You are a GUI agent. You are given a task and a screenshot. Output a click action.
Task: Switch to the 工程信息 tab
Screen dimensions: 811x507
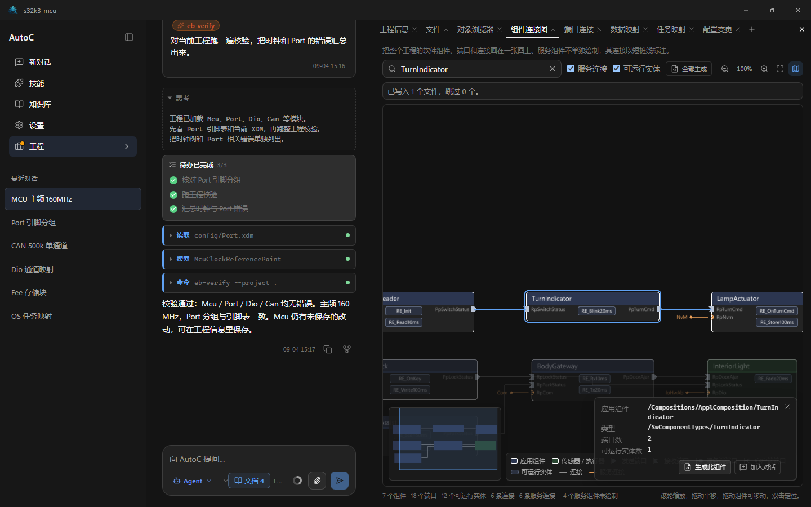pos(394,29)
